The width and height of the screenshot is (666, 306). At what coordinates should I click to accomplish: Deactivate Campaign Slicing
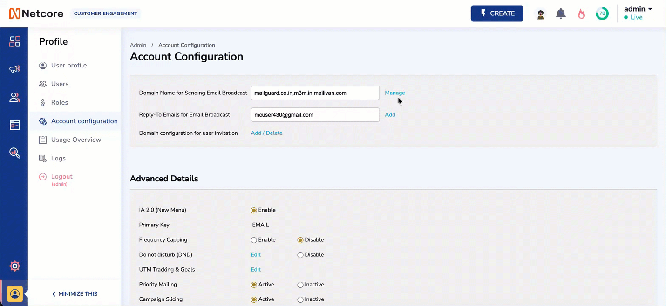pyautogui.click(x=300, y=299)
